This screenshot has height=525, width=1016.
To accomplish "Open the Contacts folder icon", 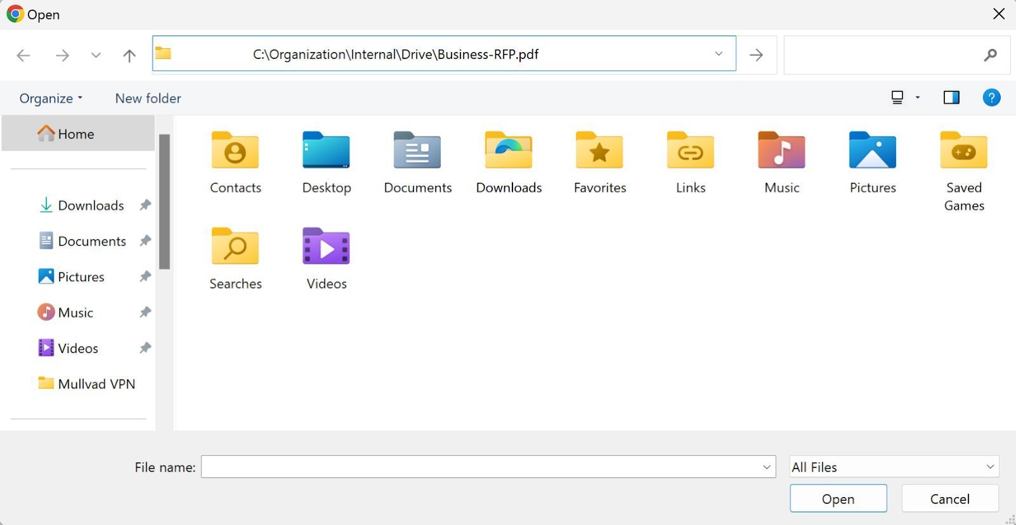I will click(235, 151).
